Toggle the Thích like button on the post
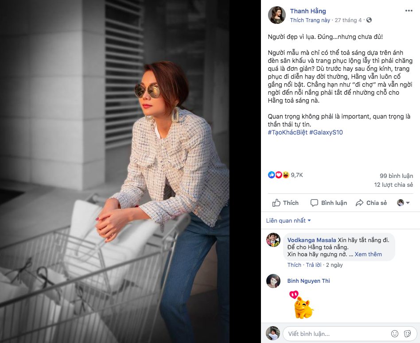The width and height of the screenshot is (420, 343). (285, 203)
